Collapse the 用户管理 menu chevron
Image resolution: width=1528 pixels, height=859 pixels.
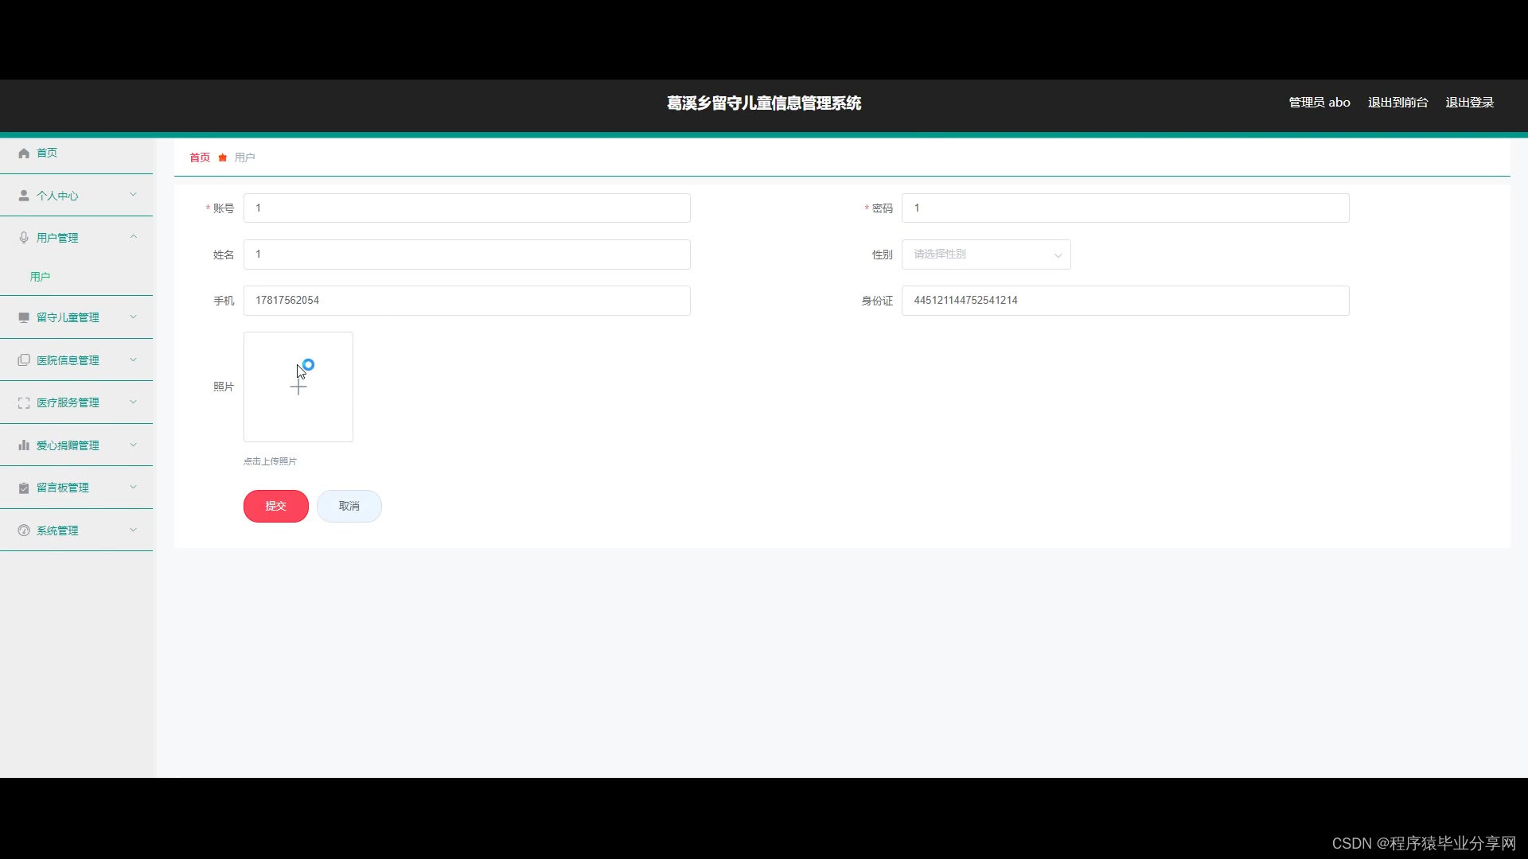[133, 237]
